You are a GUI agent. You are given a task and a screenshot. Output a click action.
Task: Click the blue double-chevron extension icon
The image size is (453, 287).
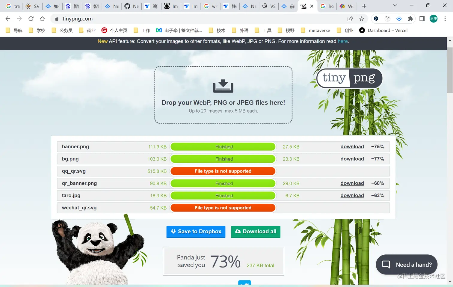click(x=399, y=19)
